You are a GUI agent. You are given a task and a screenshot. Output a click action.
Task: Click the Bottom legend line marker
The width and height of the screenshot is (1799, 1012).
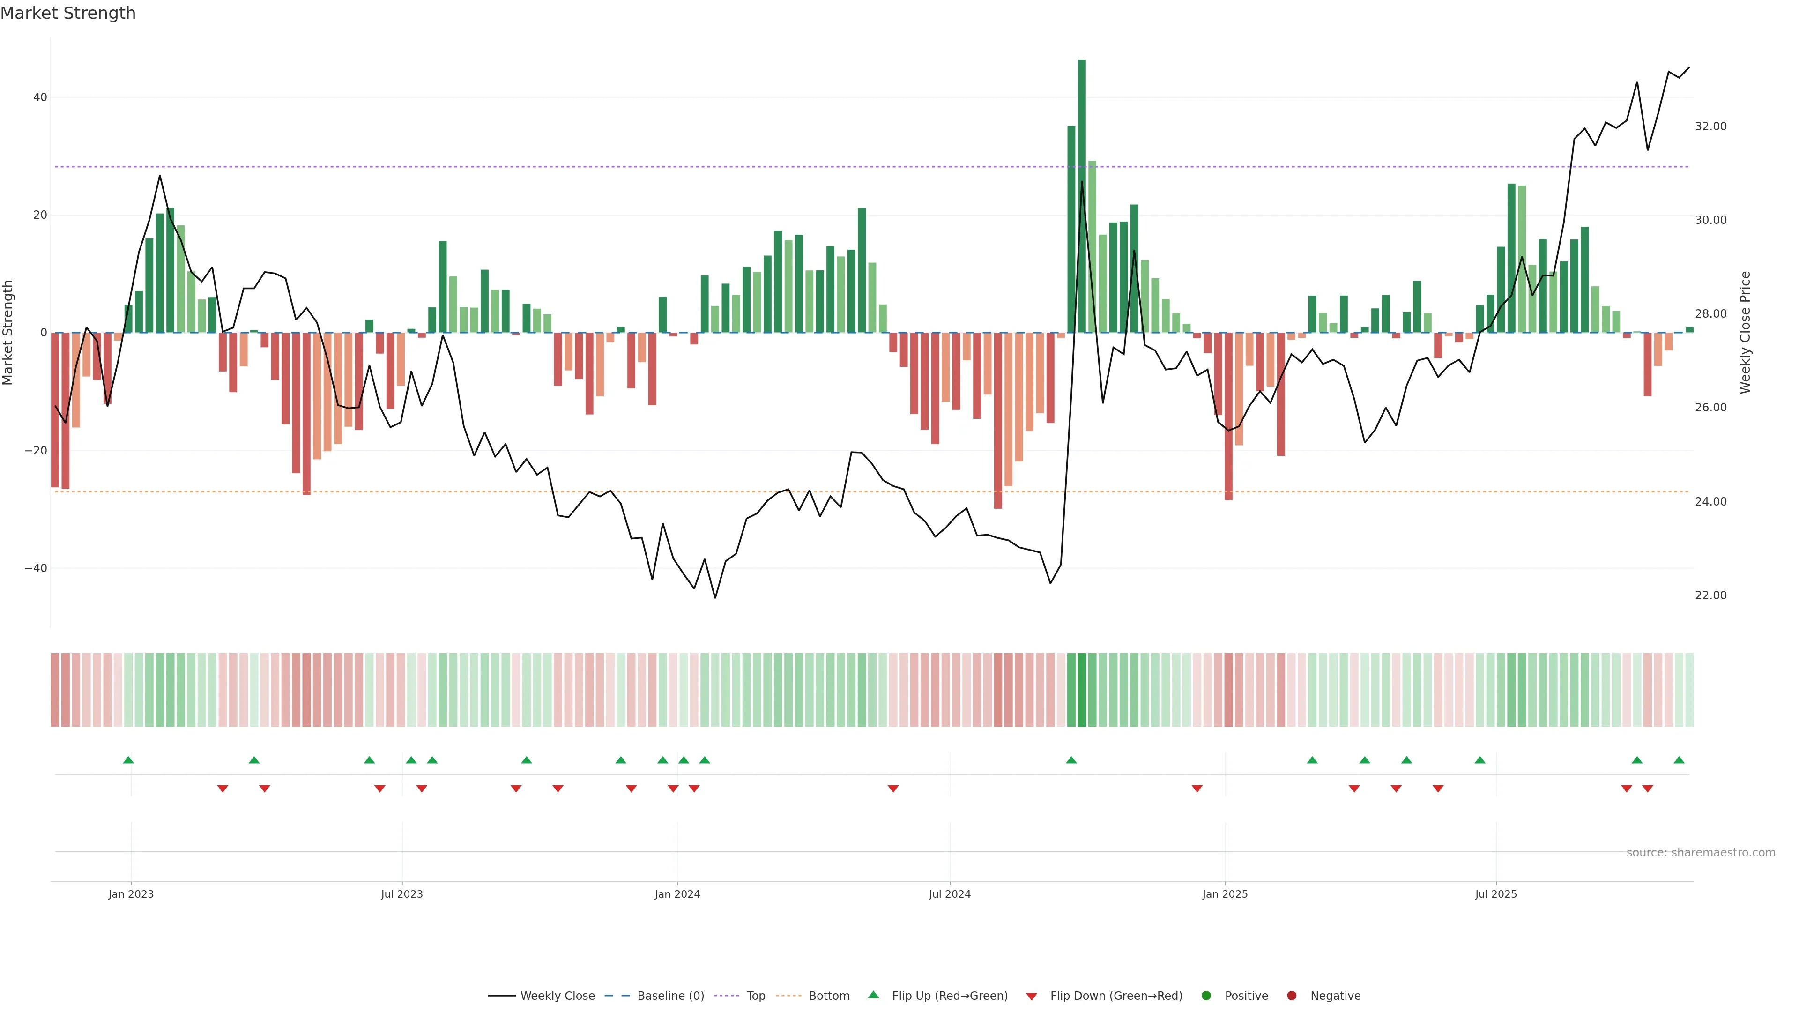click(788, 996)
